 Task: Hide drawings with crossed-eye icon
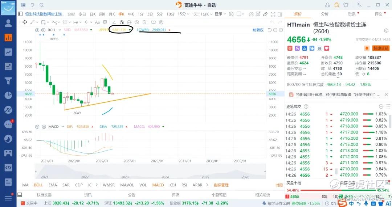click(137, 22)
